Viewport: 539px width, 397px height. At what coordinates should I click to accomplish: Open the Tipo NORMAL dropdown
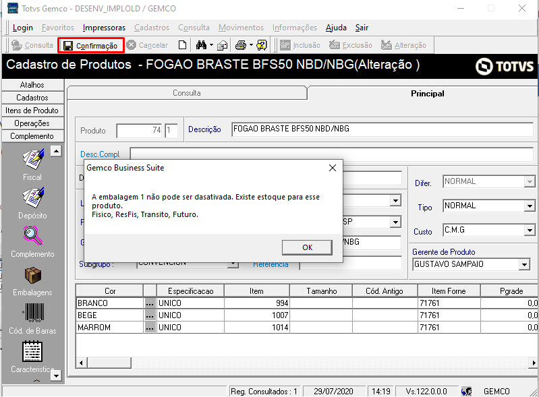[530, 206]
